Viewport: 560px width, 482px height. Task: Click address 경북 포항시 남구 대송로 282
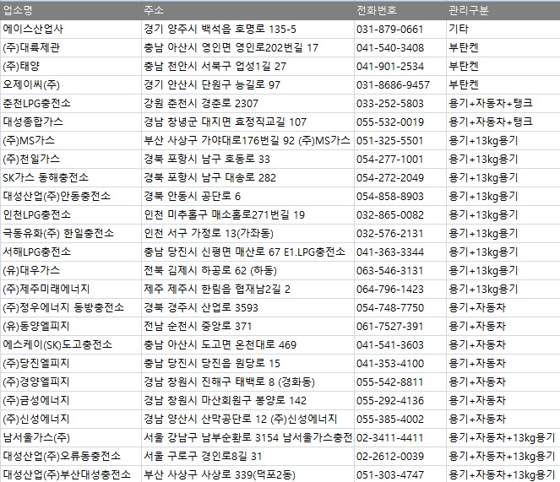click(x=210, y=178)
